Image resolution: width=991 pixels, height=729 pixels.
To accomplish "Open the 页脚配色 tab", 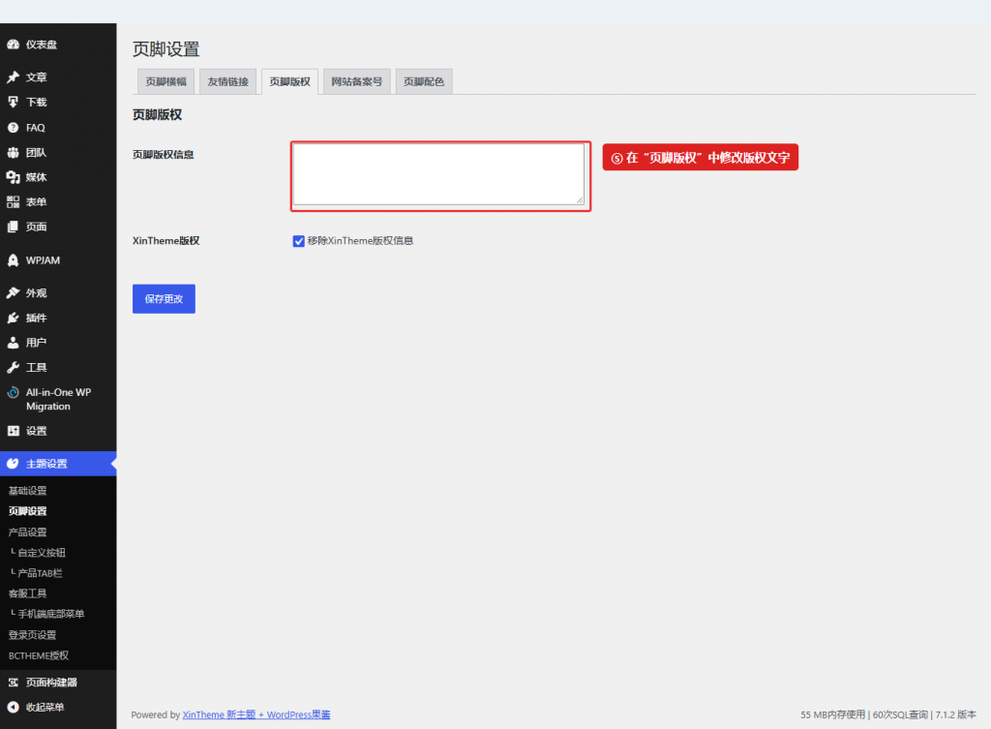I will (424, 81).
